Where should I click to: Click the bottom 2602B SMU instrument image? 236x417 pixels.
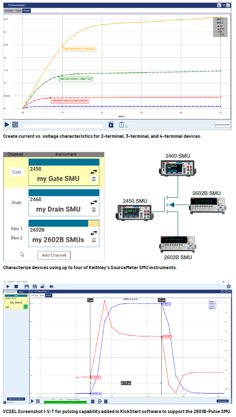pos(177,244)
